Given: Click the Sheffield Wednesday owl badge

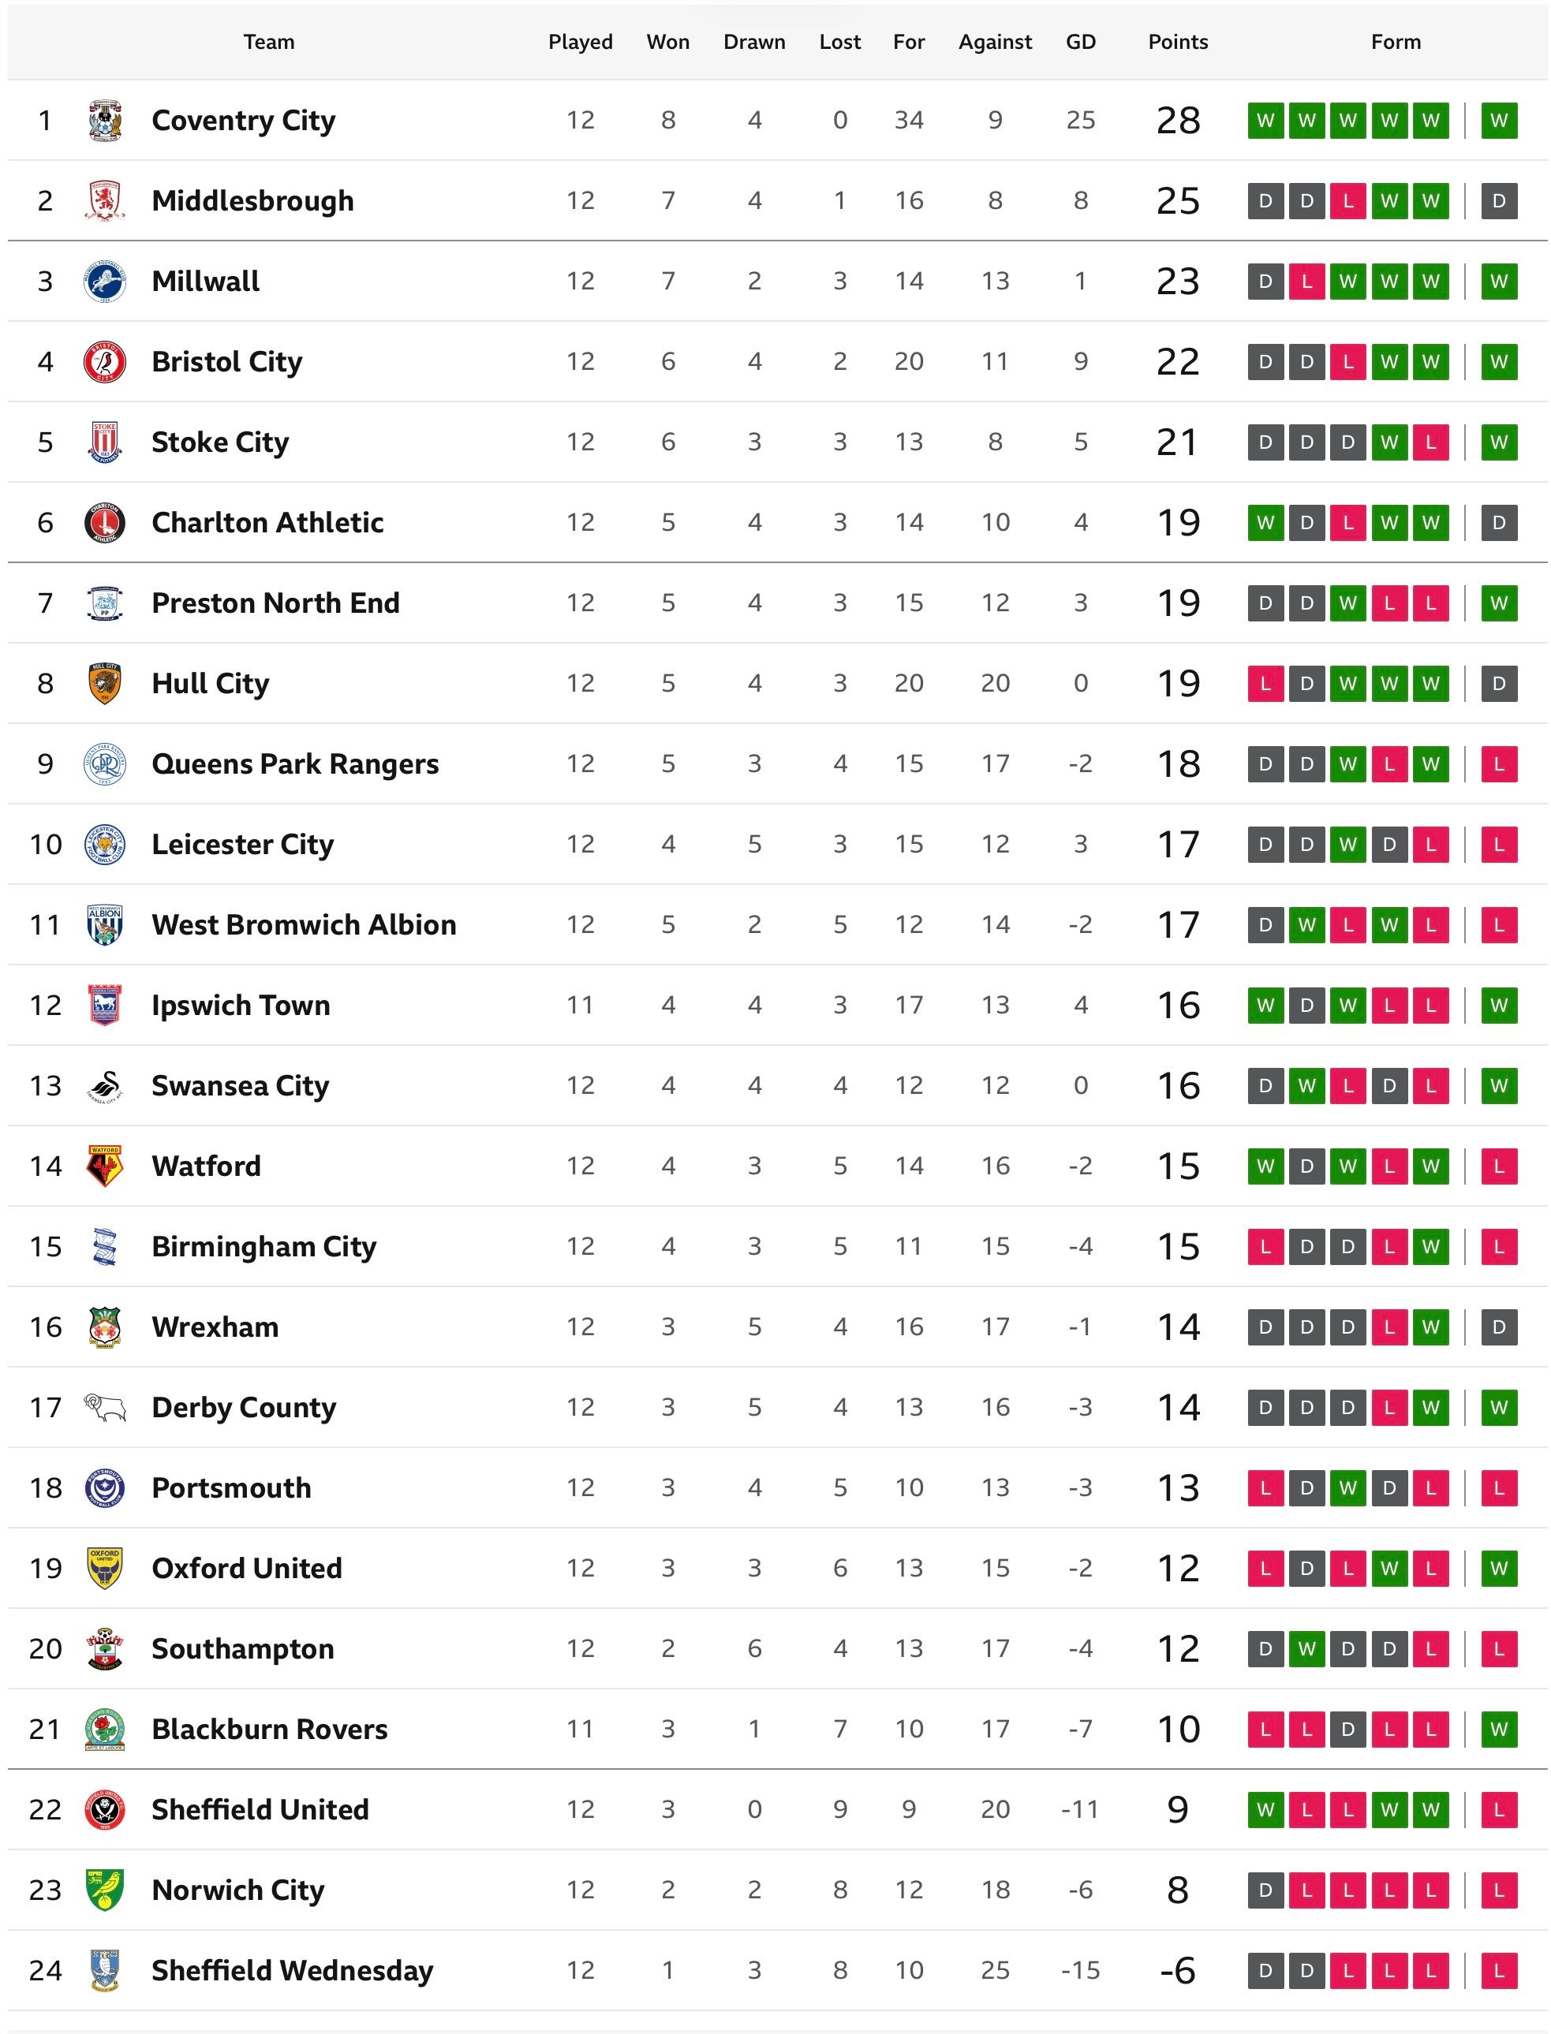Looking at the screenshot, I should (x=104, y=1969).
